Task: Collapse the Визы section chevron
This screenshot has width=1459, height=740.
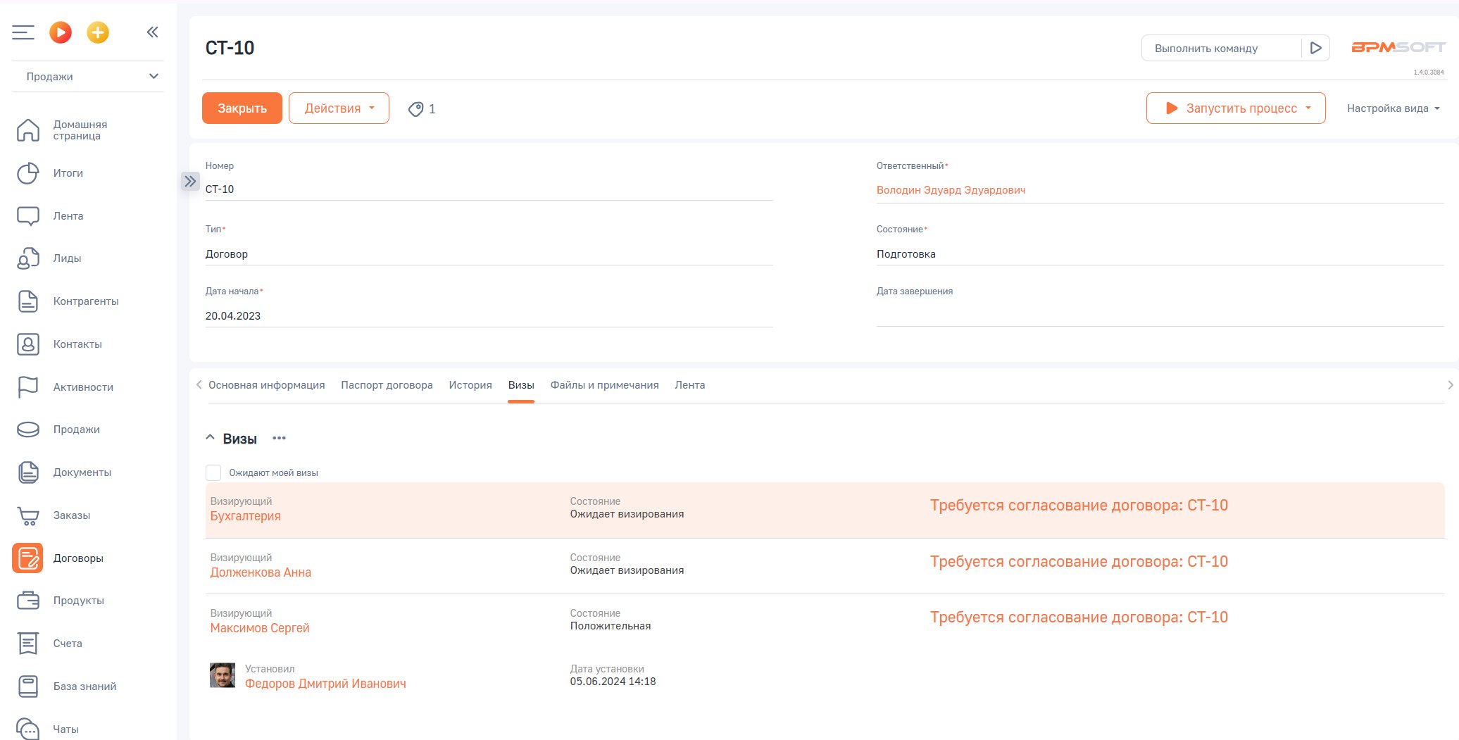Action: 210,438
